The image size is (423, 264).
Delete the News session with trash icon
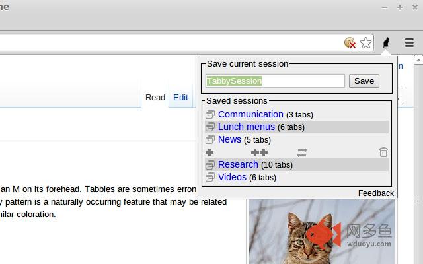coord(383,152)
